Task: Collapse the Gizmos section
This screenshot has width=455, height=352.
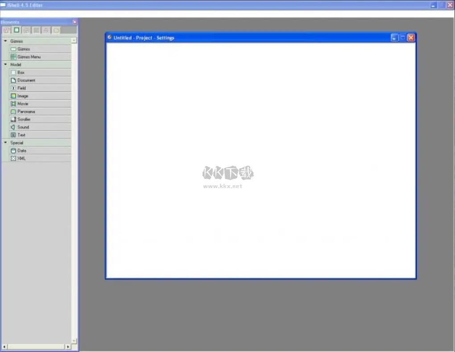Action: (x=5, y=41)
